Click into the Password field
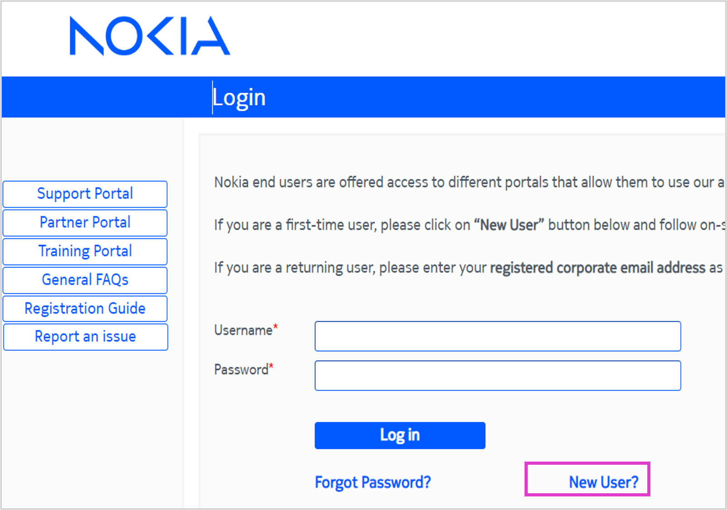727x510 pixels. (x=497, y=376)
